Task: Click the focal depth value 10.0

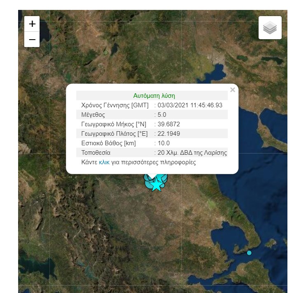Action: (163, 143)
